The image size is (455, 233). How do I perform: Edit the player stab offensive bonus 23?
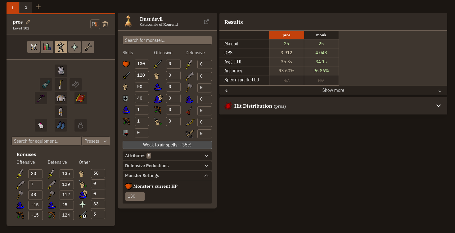pyautogui.click(x=35, y=174)
